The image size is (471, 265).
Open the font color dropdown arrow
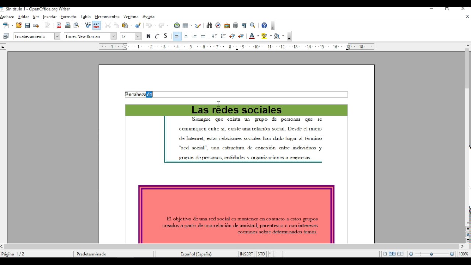coord(258,36)
